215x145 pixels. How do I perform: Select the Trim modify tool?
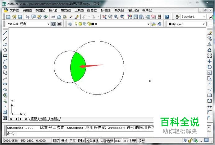pyautogui.click(x=209, y=84)
